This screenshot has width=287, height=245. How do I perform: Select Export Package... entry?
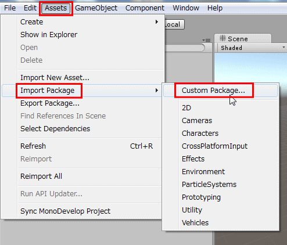point(50,103)
